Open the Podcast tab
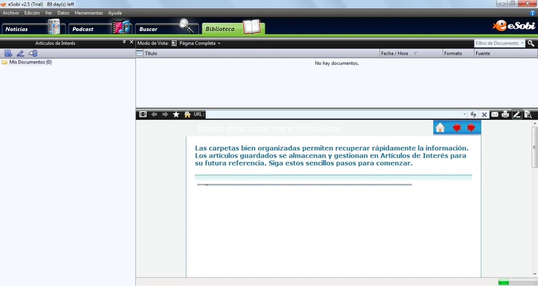This screenshot has height=286, width=538. [100, 29]
